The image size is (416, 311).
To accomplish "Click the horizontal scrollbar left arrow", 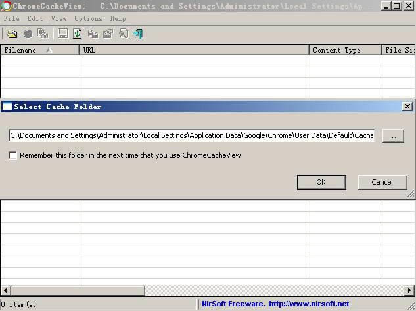I will [5, 291].
